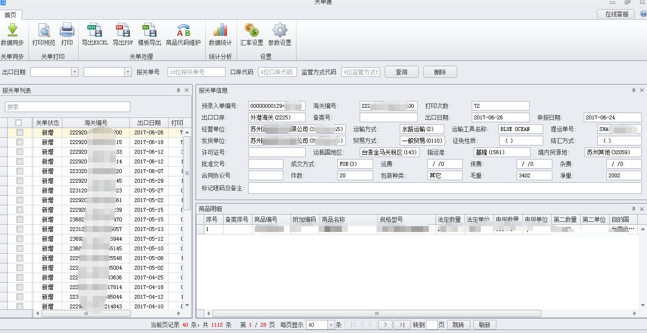The image size is (647, 333).
Task: Click the 打印 printer icon
Action: pos(67,30)
